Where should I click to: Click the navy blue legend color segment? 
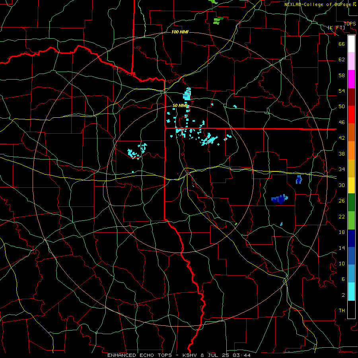pyautogui.click(x=351, y=238)
